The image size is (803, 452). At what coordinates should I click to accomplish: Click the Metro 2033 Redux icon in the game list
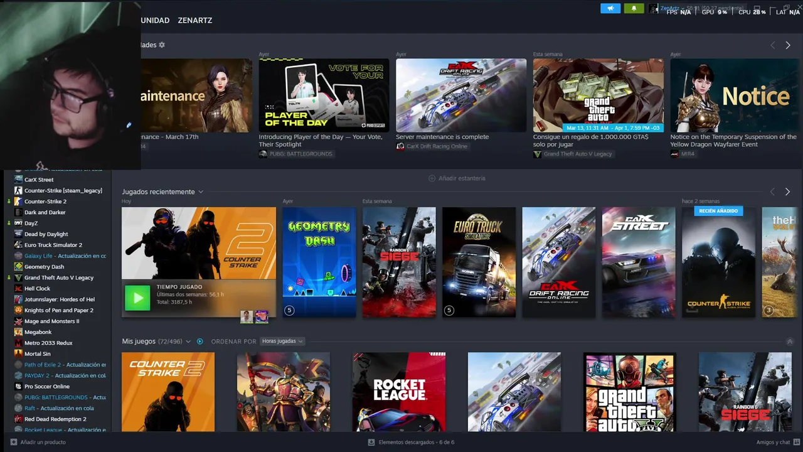pyautogui.click(x=19, y=343)
